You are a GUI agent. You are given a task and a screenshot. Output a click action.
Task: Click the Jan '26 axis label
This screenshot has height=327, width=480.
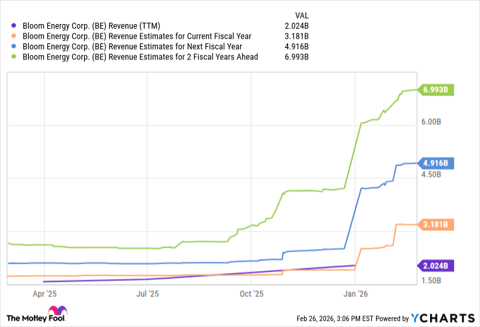[355, 293]
